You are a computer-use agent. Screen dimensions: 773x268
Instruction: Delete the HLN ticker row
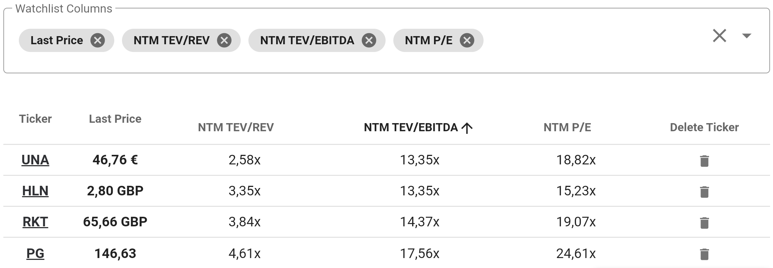[x=704, y=192]
